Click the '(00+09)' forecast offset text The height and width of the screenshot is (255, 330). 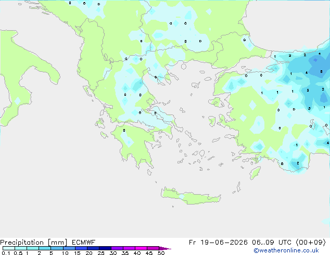[x=311, y=243]
